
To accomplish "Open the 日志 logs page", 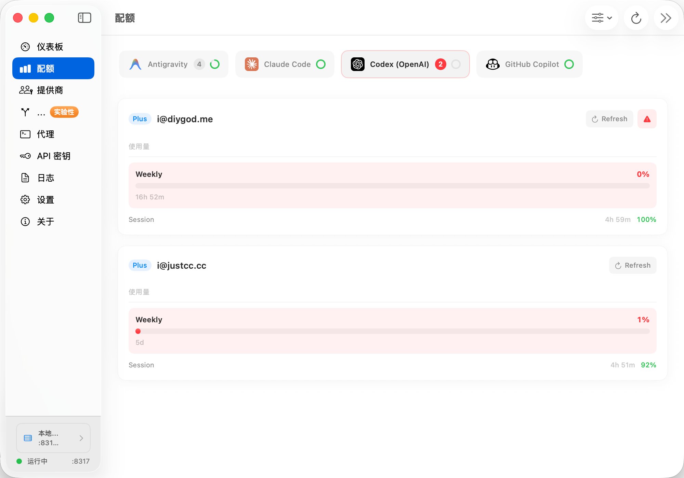I will coord(45,178).
